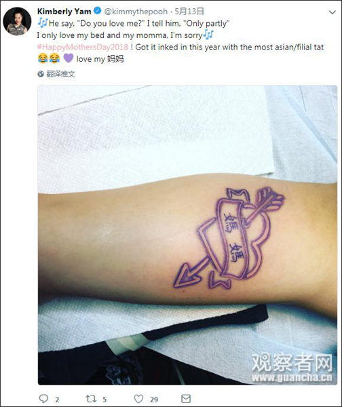
Task: Open the #HappyMothersDay2018 hashtag
Action: [83, 47]
